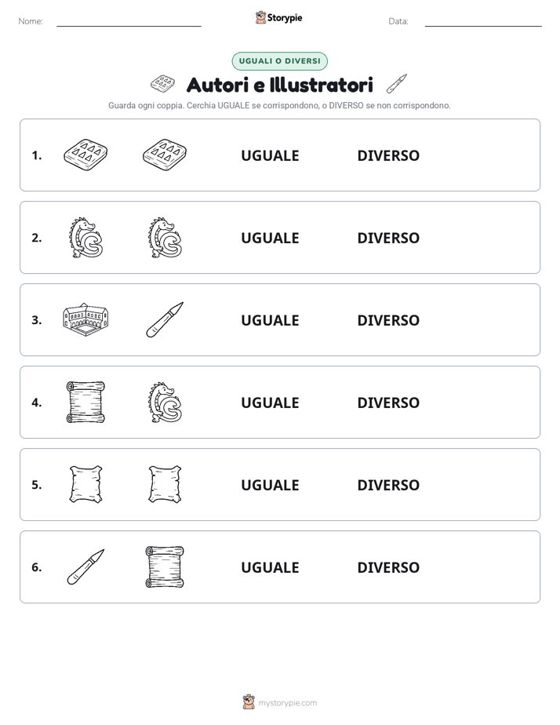The width and height of the screenshot is (560, 725).
Task: Circle UGUALE for question 1
Action: (271, 155)
